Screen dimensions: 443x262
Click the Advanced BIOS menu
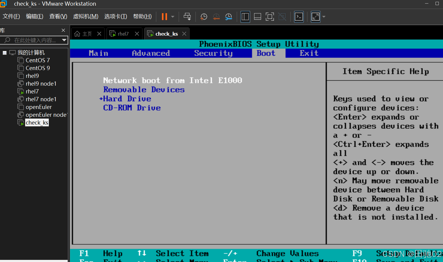point(151,53)
